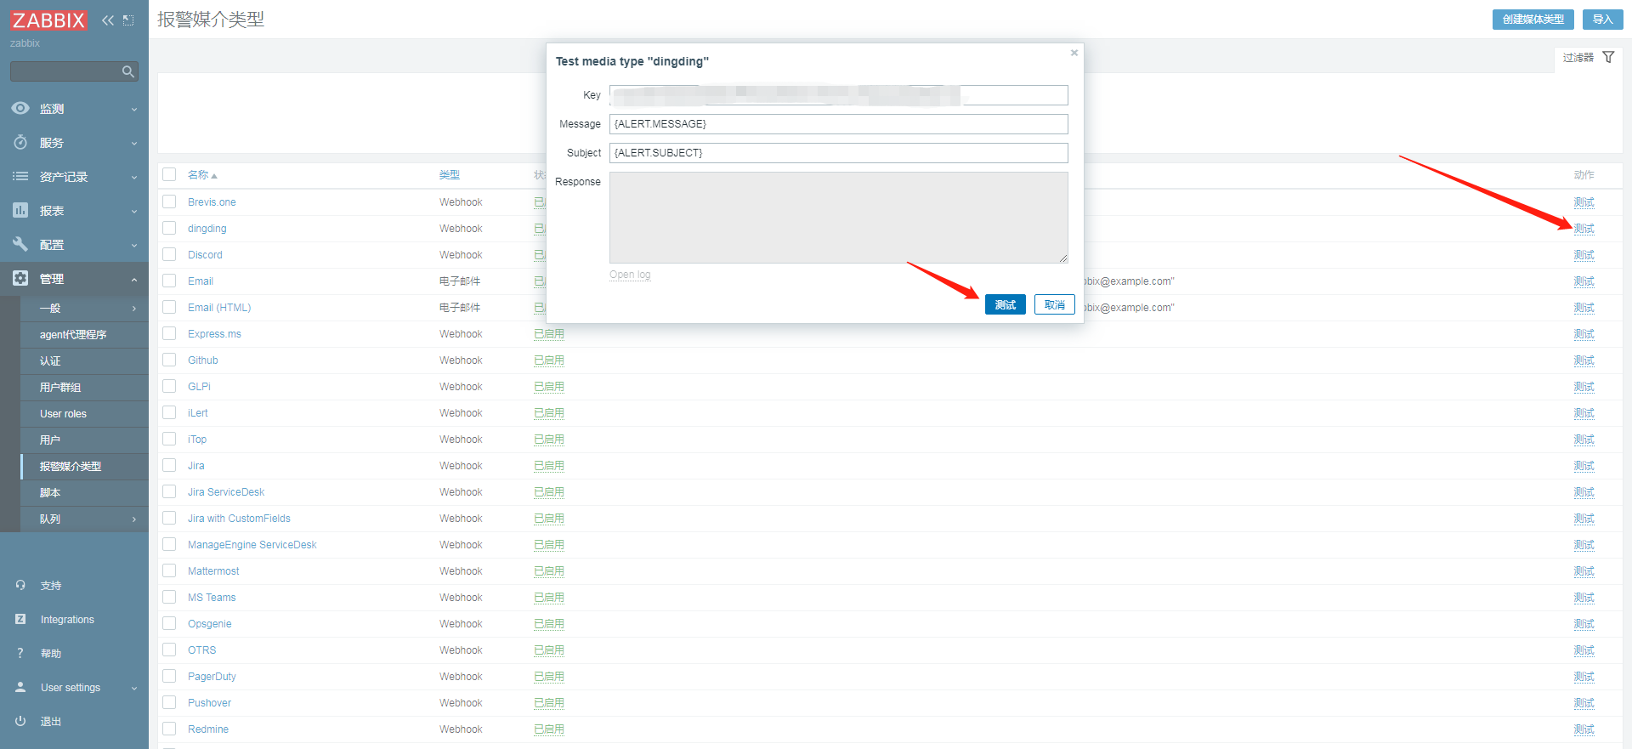Viewport: 1632px width, 749px height.
Task: Click the 服务 clock icon
Action: coord(20,142)
